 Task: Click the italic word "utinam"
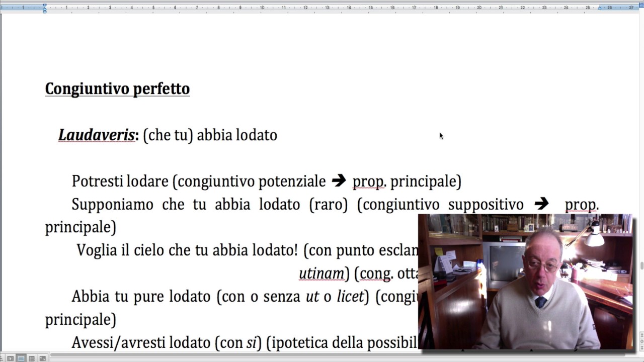tap(321, 273)
